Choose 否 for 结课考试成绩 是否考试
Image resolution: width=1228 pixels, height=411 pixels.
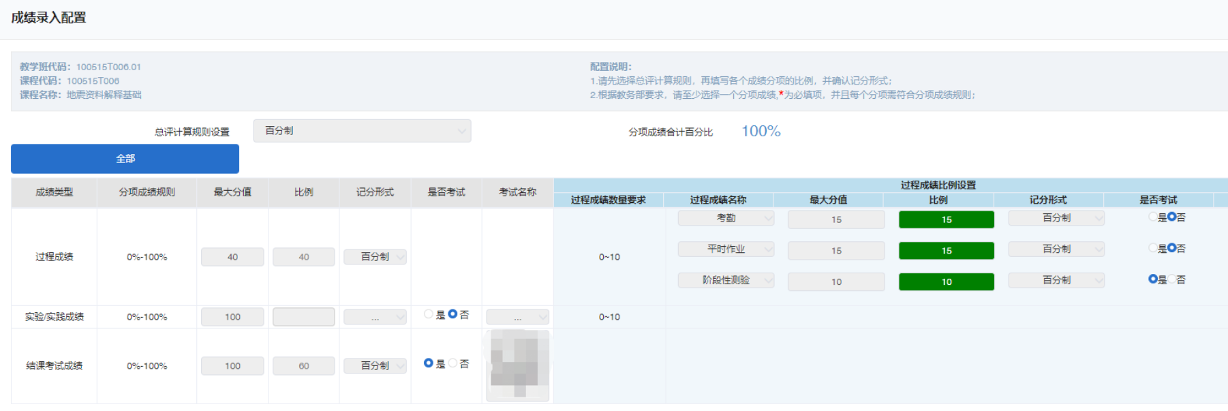pos(453,363)
